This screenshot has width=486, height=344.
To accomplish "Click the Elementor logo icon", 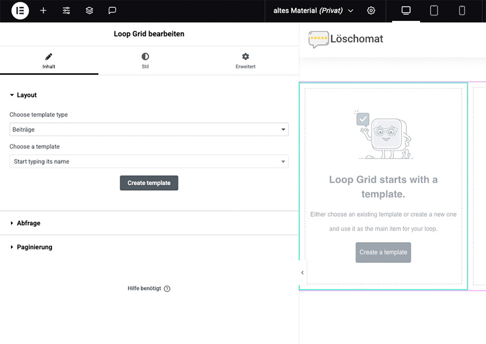I will [20, 10].
